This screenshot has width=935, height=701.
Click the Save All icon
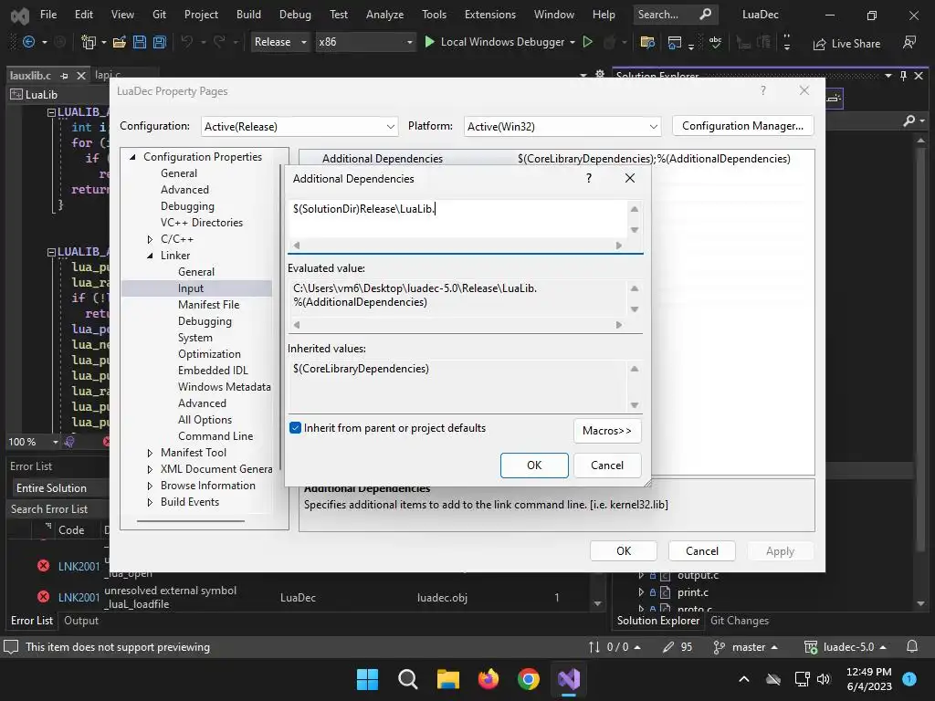point(159,42)
